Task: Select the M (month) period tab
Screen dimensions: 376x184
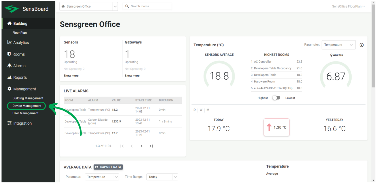Action: [x=208, y=110]
